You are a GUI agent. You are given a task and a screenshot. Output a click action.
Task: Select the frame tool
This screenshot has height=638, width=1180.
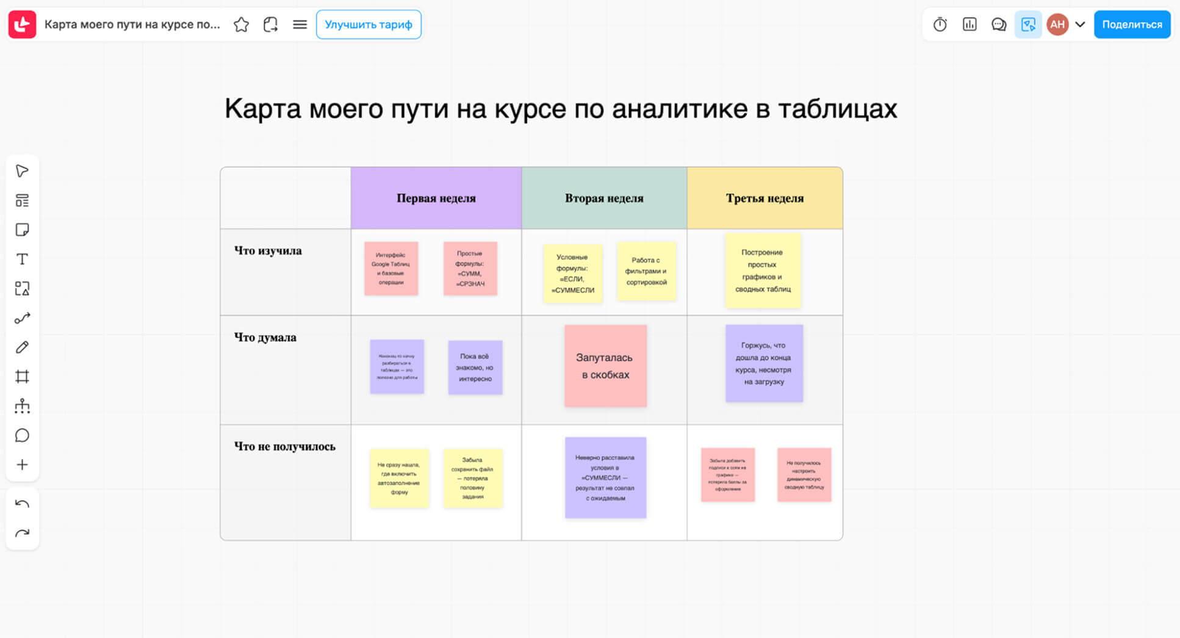click(22, 377)
